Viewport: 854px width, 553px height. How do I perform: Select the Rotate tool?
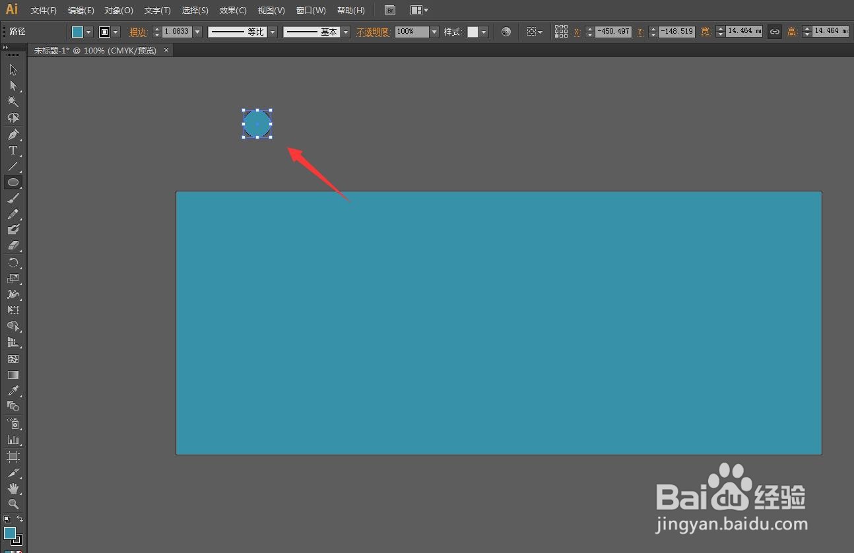[13, 263]
